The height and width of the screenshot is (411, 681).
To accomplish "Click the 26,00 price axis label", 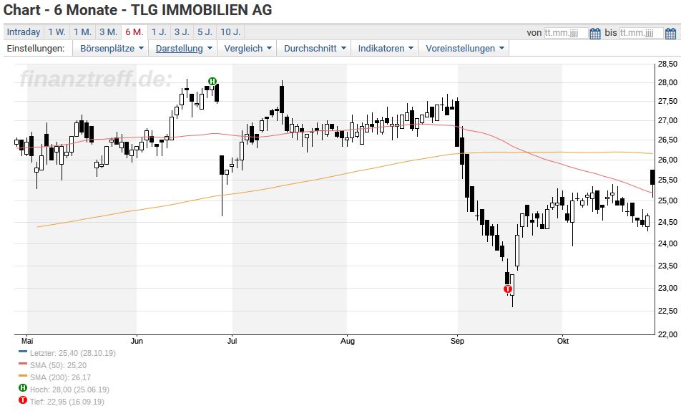I will [x=667, y=160].
